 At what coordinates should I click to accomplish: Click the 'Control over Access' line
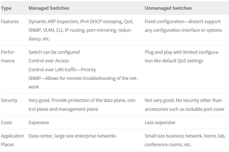[49, 61]
